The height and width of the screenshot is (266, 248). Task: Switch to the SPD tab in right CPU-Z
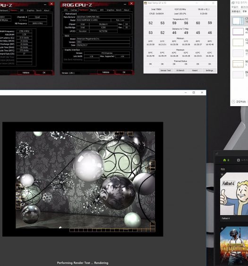[102, 10]
